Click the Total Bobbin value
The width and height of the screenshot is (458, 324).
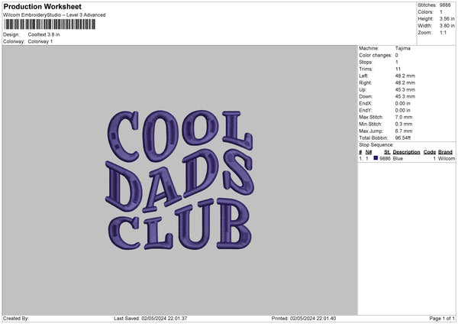click(403, 138)
